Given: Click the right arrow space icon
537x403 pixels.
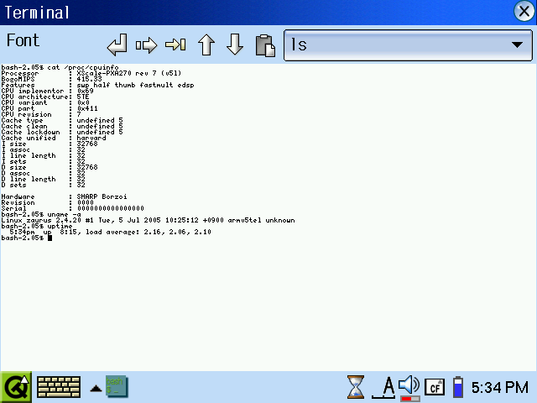Looking at the screenshot, I should [x=146, y=44].
